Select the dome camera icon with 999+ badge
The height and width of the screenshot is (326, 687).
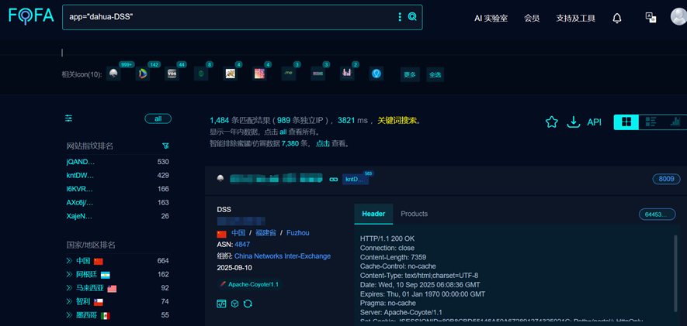[x=113, y=74]
